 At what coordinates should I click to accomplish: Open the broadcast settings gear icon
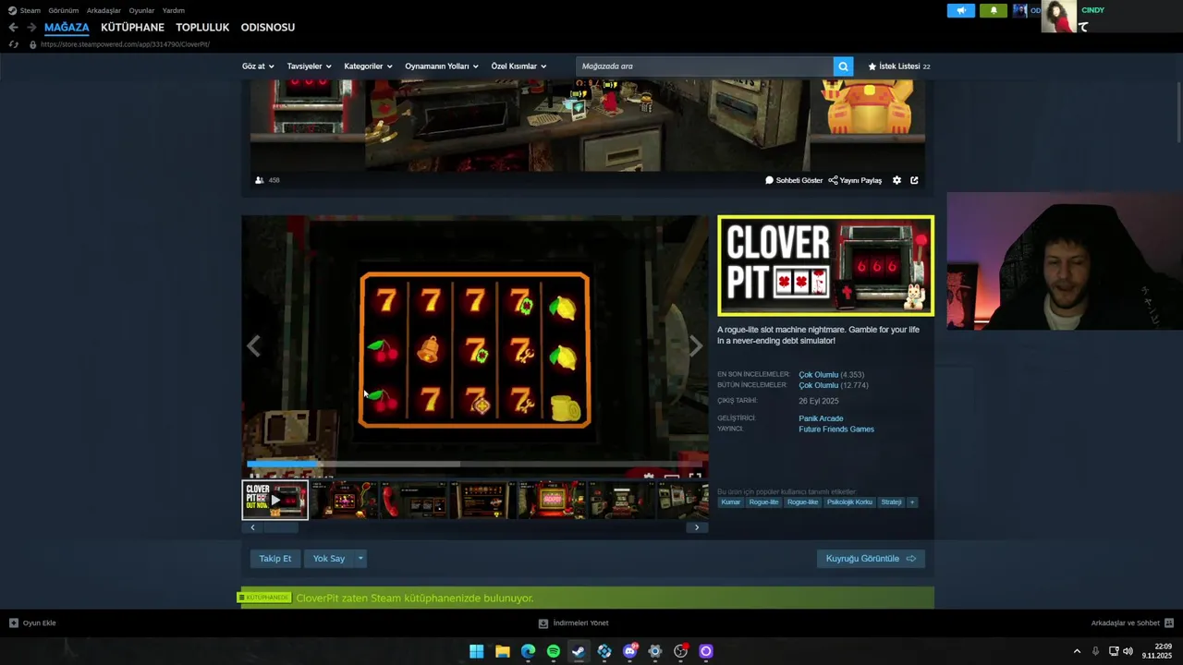tap(896, 180)
